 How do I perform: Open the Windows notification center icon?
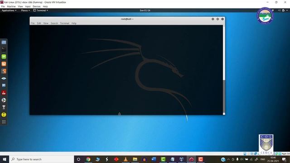[284, 159]
